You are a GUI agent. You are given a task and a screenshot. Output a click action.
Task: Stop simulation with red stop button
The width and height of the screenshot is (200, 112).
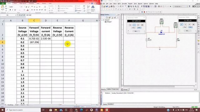tap(144, 12)
